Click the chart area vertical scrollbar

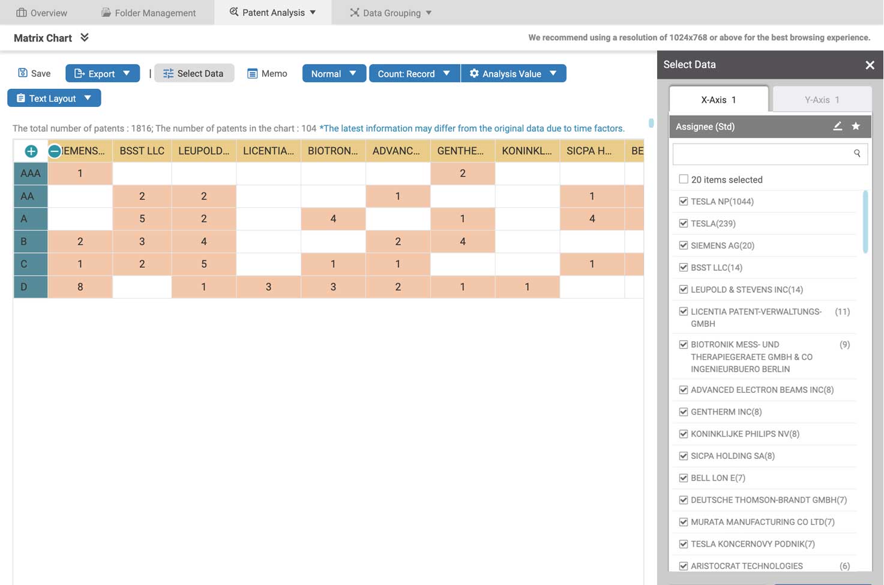tap(651, 123)
